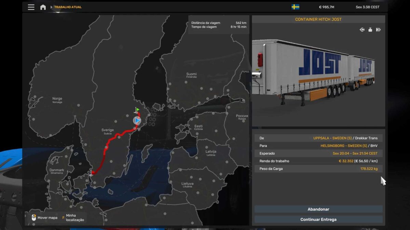Click the green start flag on the map

137,109
